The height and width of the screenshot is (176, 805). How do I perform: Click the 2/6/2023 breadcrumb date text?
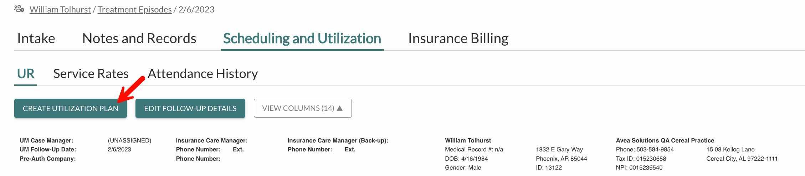click(196, 10)
